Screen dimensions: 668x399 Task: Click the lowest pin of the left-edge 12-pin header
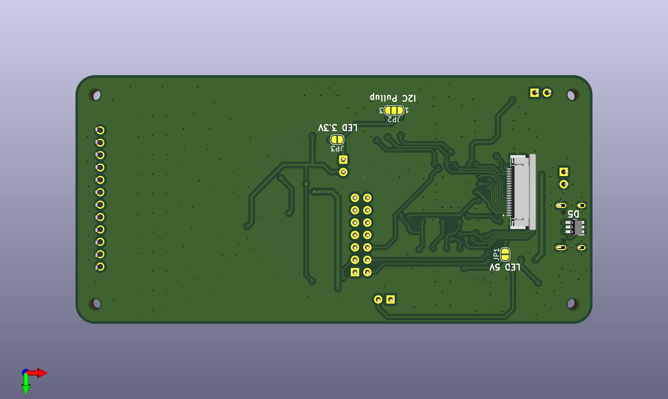[x=100, y=266]
